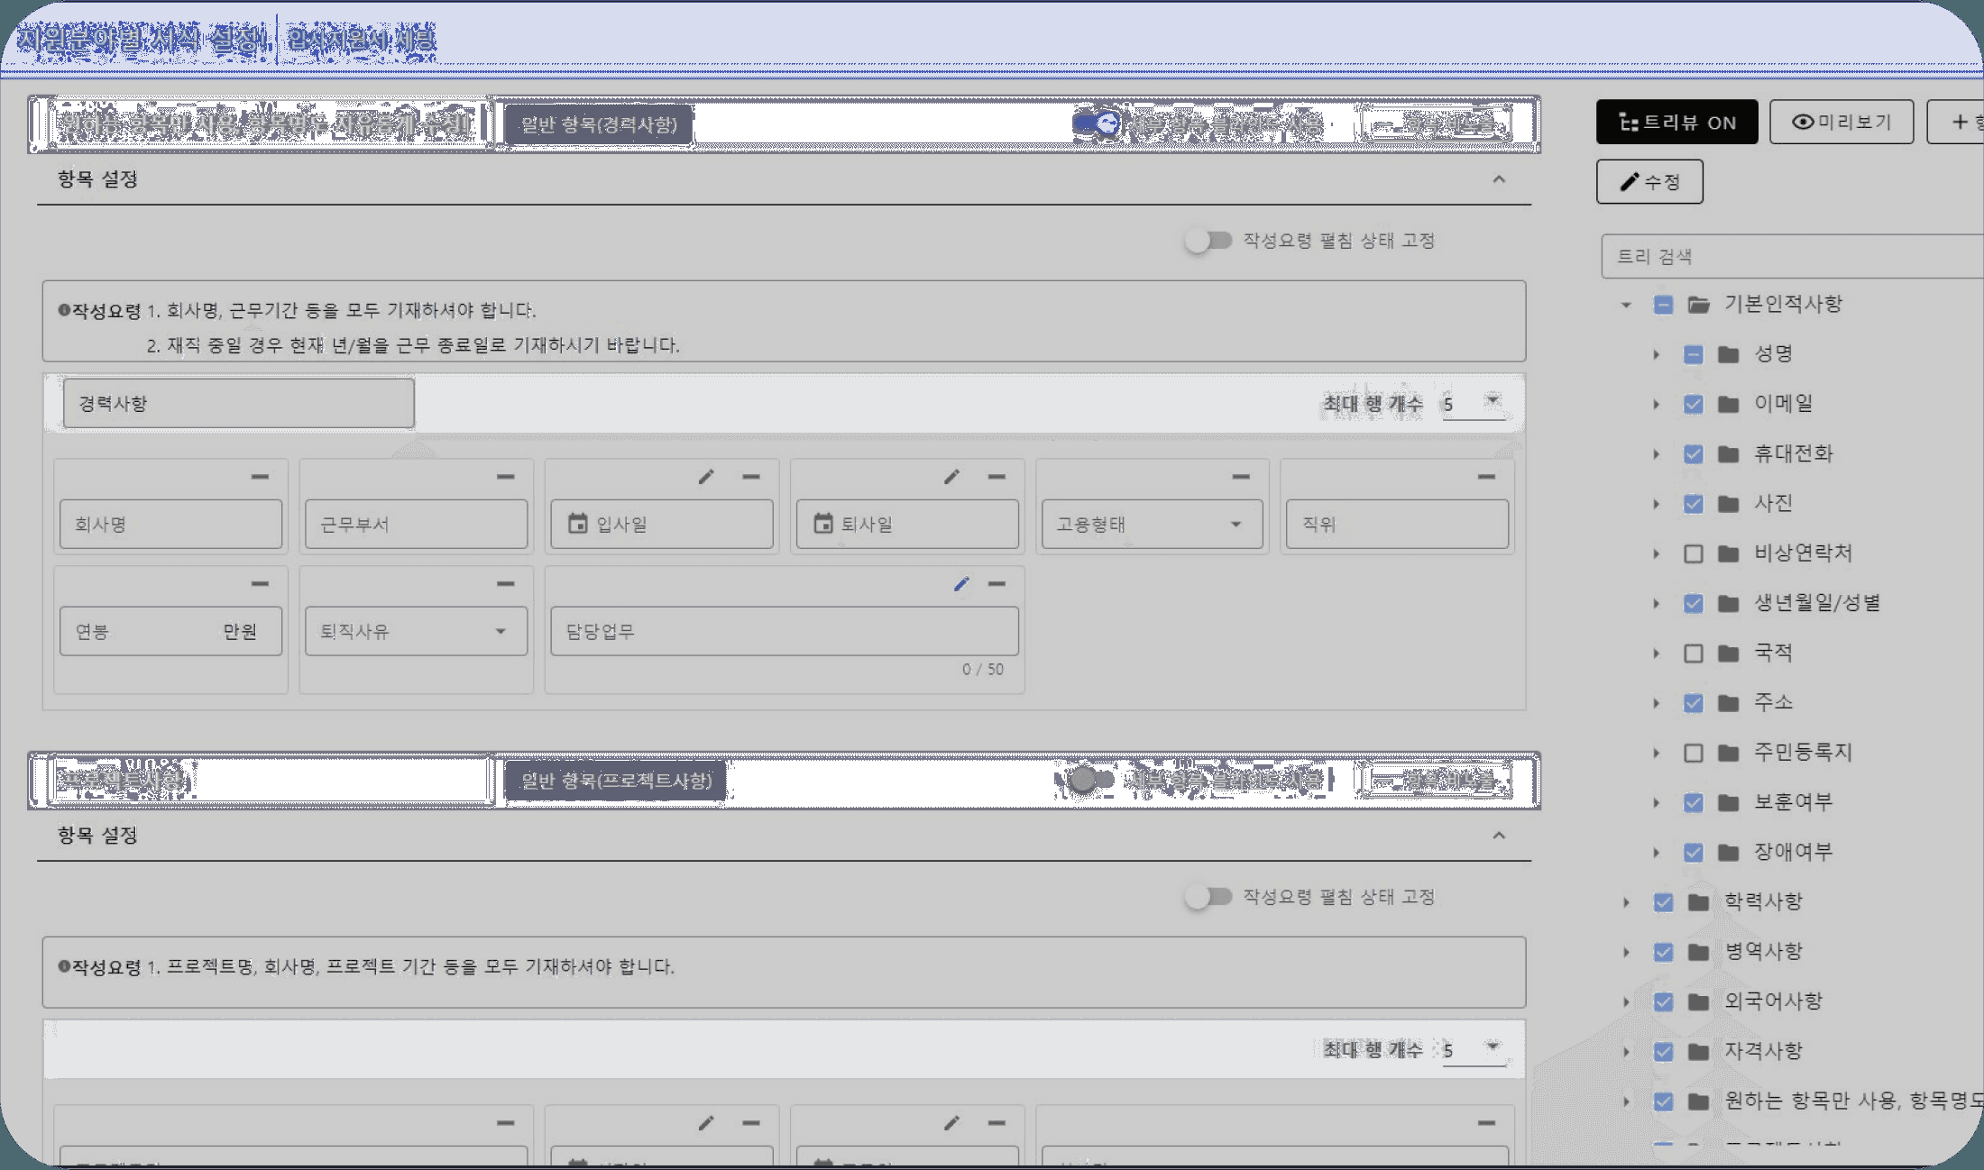The width and height of the screenshot is (1984, 1170).
Task: Uncheck the 장애여부 checkbox
Action: pos(1693,853)
